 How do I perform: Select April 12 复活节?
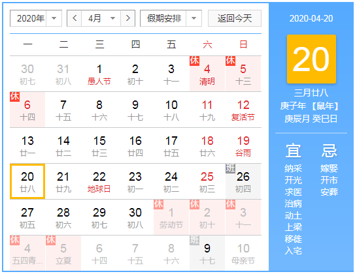[243, 110]
